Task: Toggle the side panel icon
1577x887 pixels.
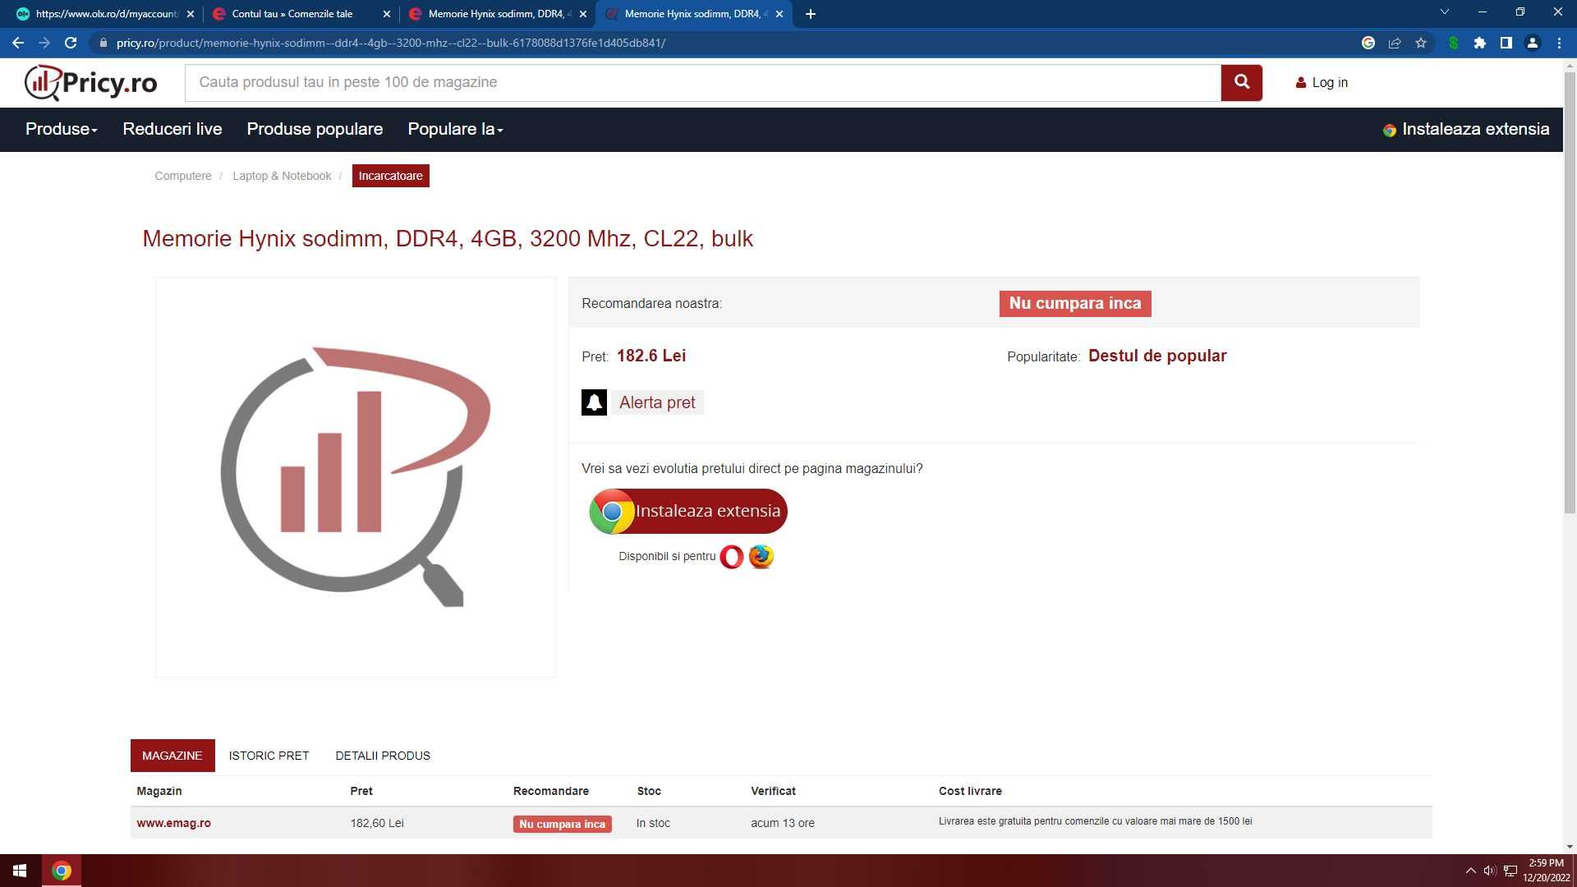Action: point(1506,43)
